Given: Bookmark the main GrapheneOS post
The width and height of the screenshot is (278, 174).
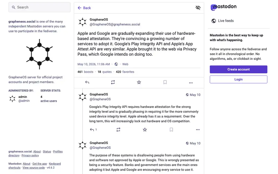Looking at the screenshot, I should 165,82.
